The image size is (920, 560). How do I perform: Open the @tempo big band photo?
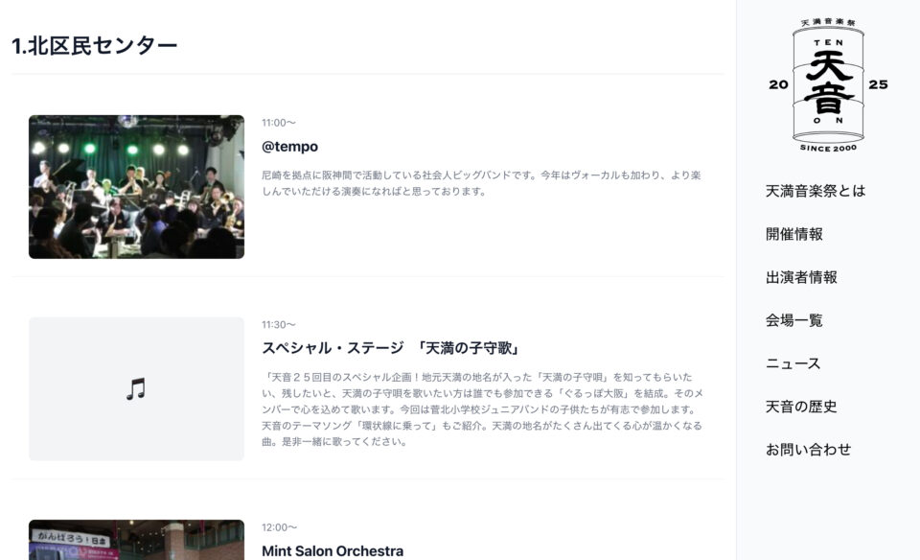136,187
